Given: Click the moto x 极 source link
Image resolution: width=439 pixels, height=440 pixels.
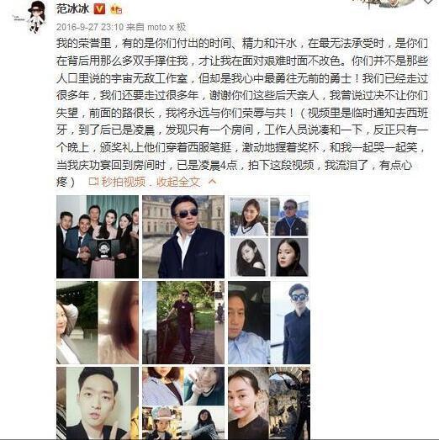Looking at the screenshot, I should click(167, 27).
